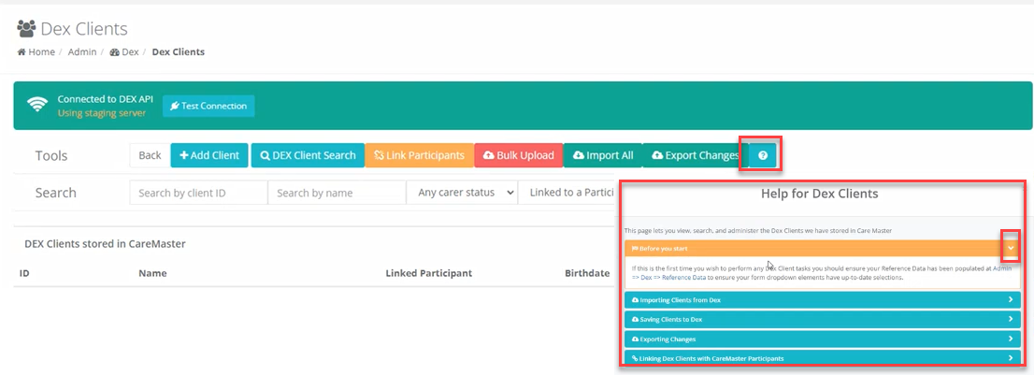The width and height of the screenshot is (1034, 375).
Task: Click the Wi-Fi connection status icon
Action: 37,106
